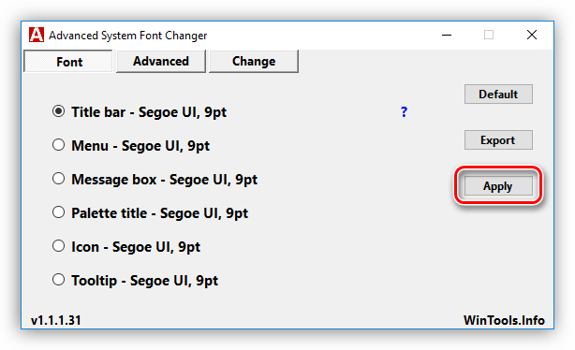The width and height of the screenshot is (575, 350).
Task: Click the Export button
Action: [498, 140]
